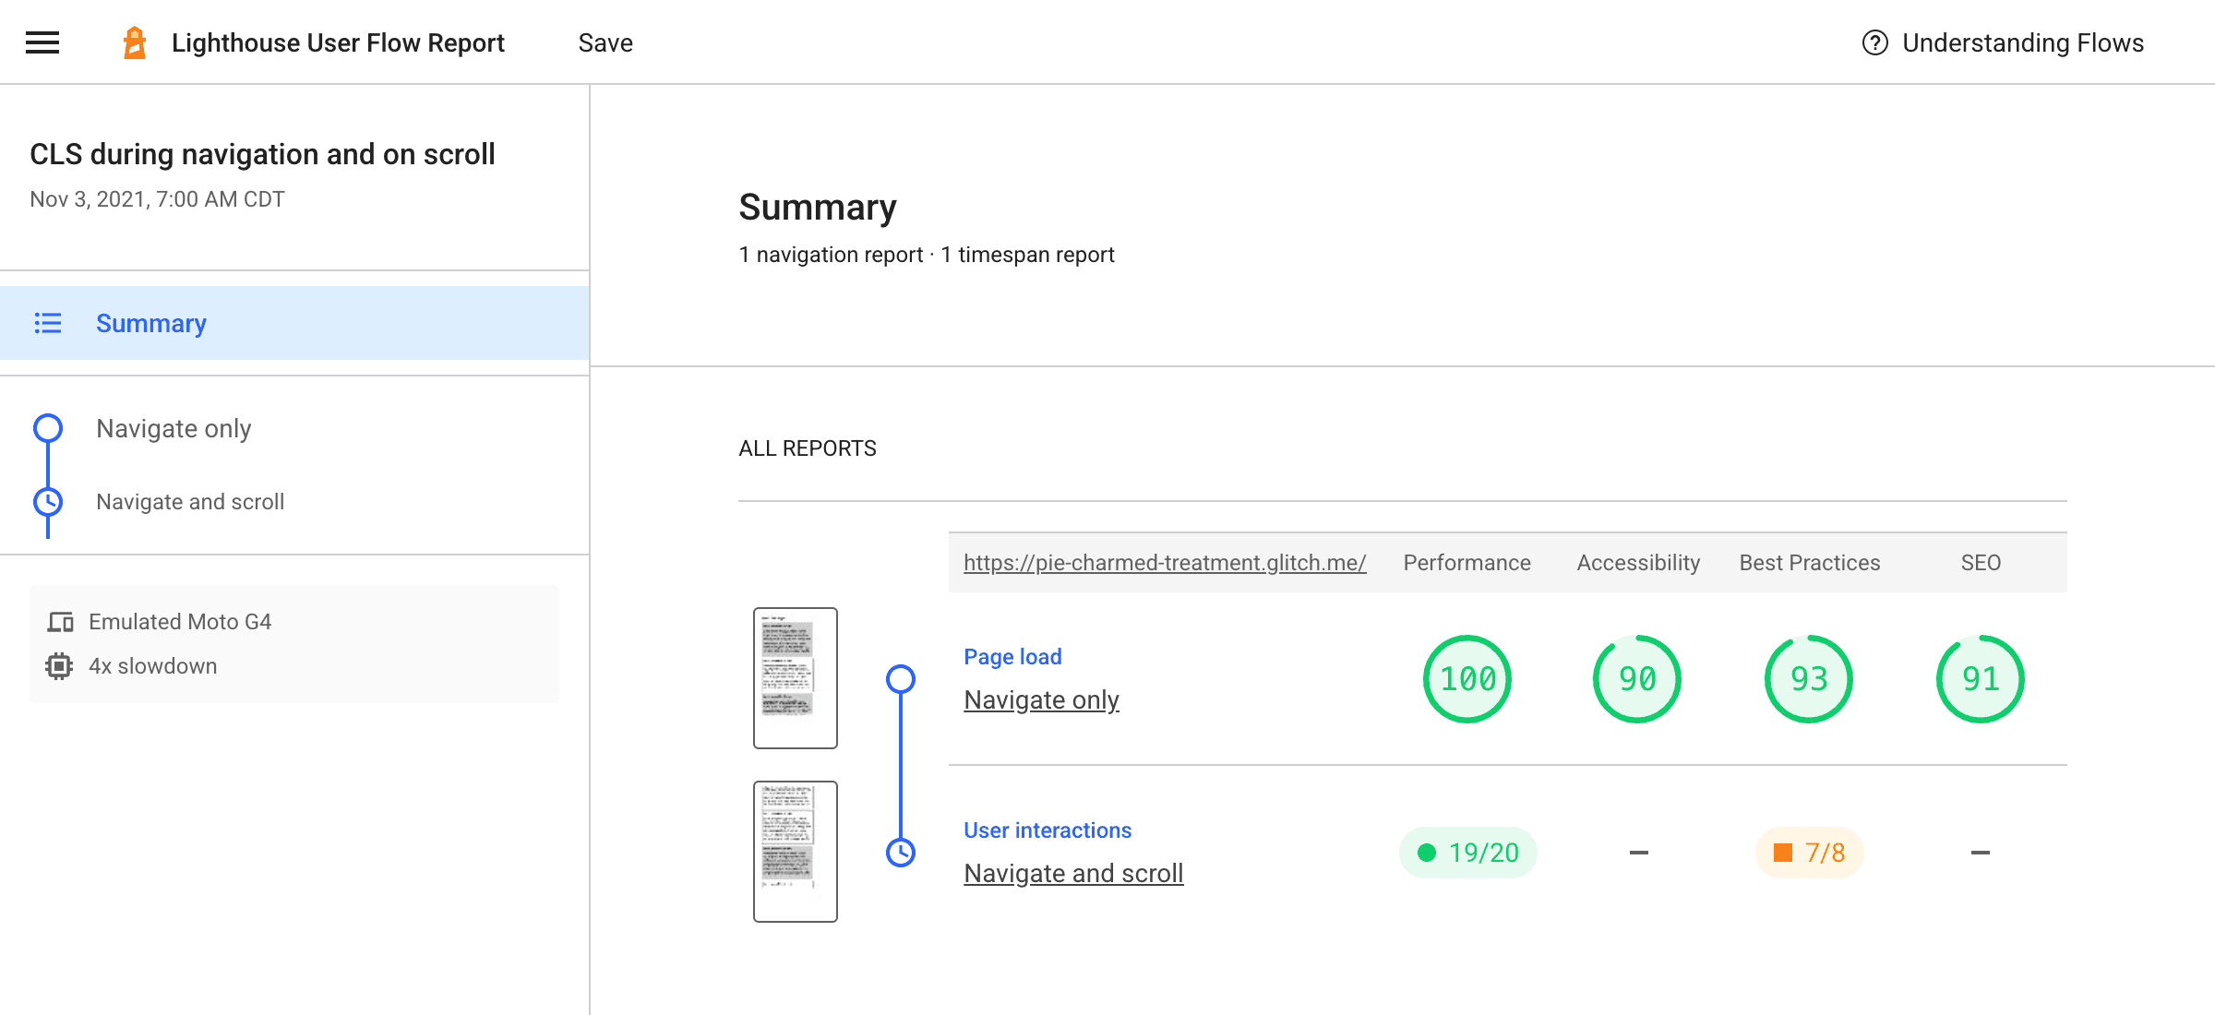
Task: Click Save button at the top
Action: point(606,41)
